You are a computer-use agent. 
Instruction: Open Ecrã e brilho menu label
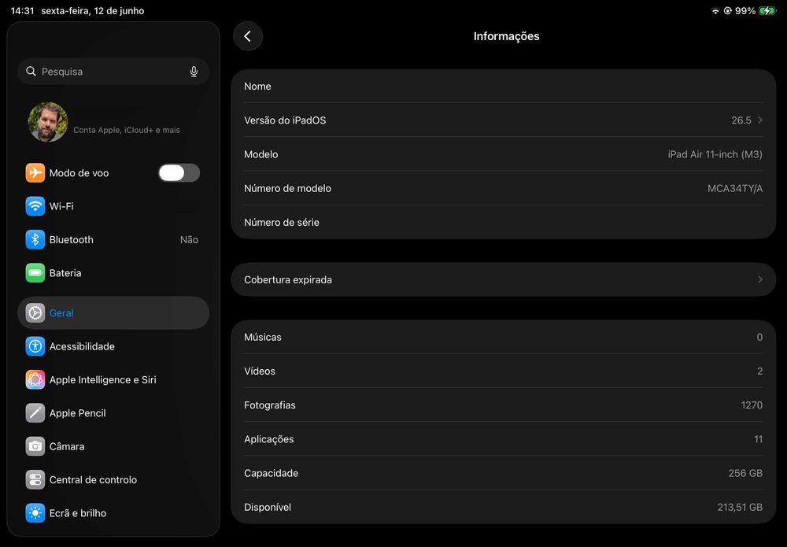pos(78,513)
